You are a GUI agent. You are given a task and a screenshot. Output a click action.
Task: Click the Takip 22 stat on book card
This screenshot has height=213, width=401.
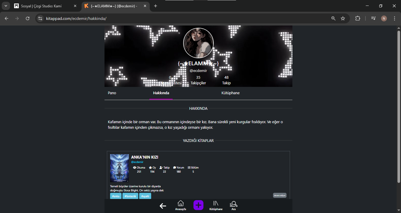tap(164, 170)
